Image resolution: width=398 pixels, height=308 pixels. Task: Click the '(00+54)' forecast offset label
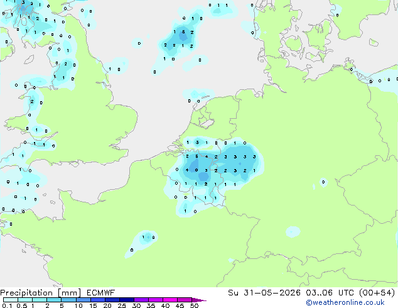point(377,293)
